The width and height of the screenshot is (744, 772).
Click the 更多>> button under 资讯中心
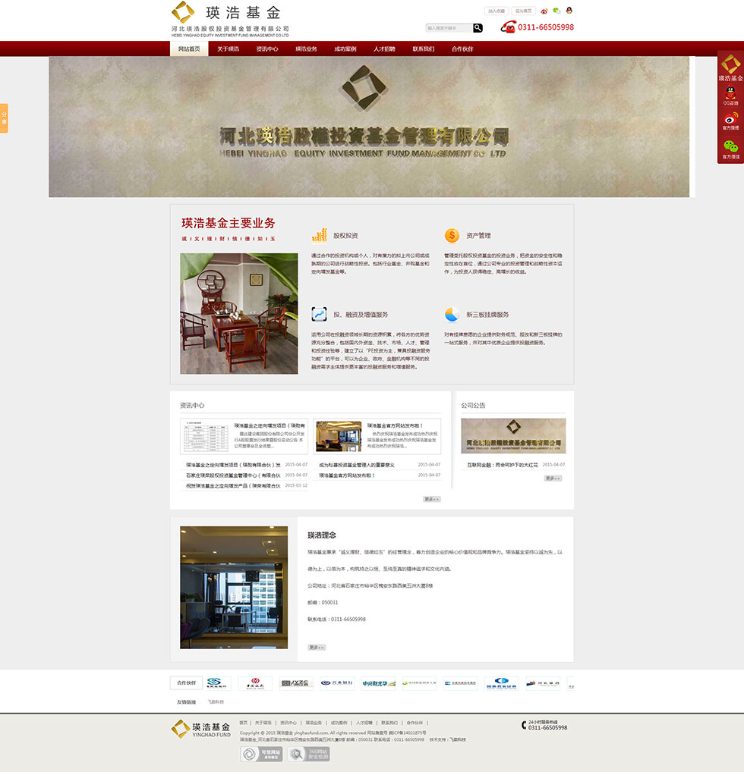(431, 499)
